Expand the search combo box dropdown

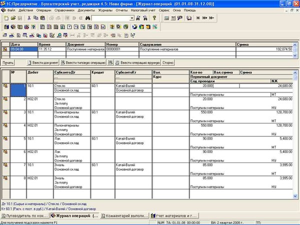tap(132, 17)
